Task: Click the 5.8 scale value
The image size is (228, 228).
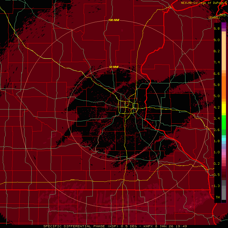Action: pos(217,85)
